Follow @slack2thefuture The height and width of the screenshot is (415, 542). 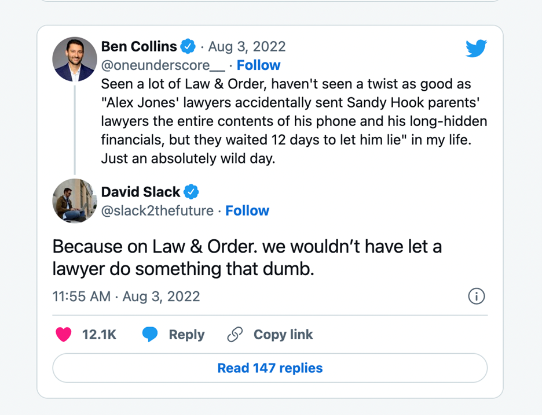click(x=247, y=211)
